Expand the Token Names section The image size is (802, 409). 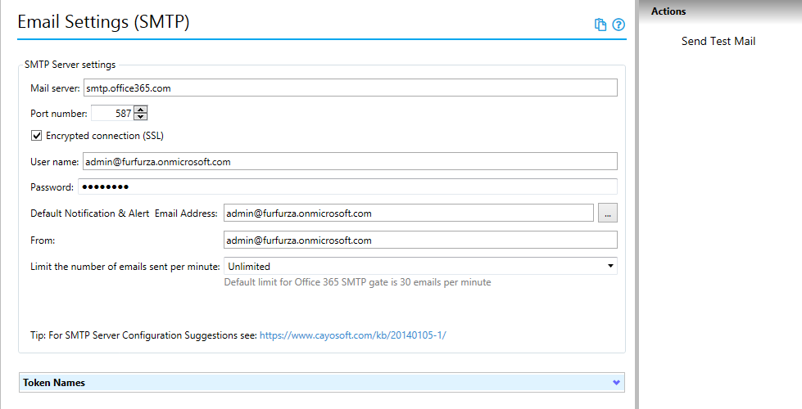click(322, 383)
